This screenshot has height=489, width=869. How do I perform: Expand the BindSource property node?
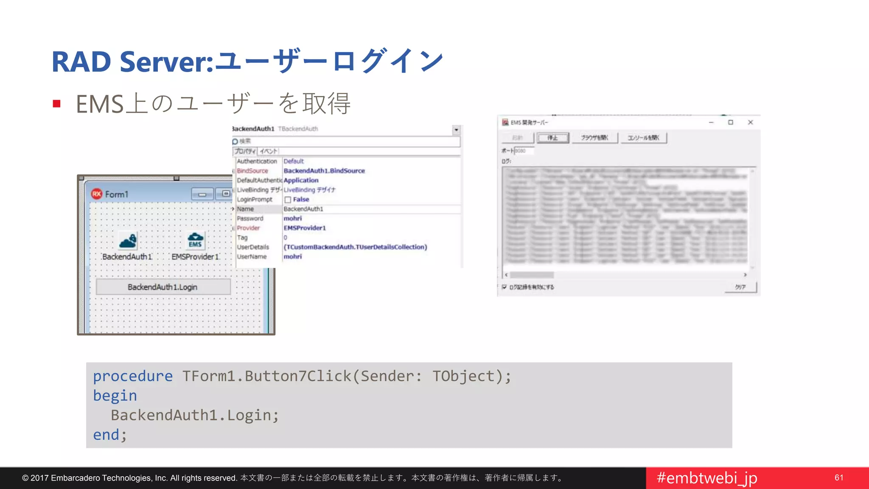click(234, 171)
